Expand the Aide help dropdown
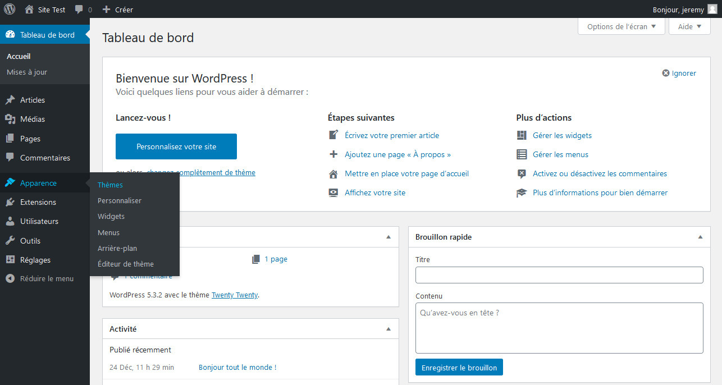This screenshot has width=722, height=385. coord(689,26)
